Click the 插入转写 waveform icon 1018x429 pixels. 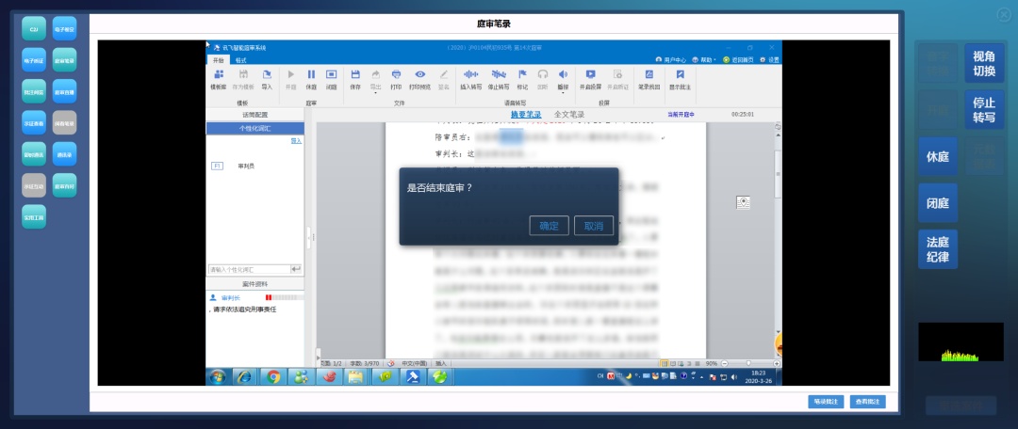click(x=469, y=74)
